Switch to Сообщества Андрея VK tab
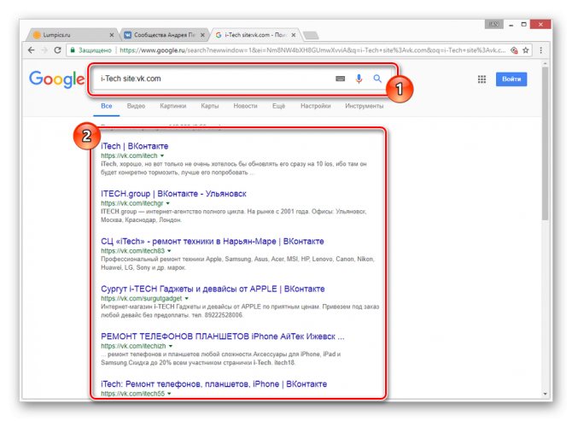572x421 pixels. (164, 35)
